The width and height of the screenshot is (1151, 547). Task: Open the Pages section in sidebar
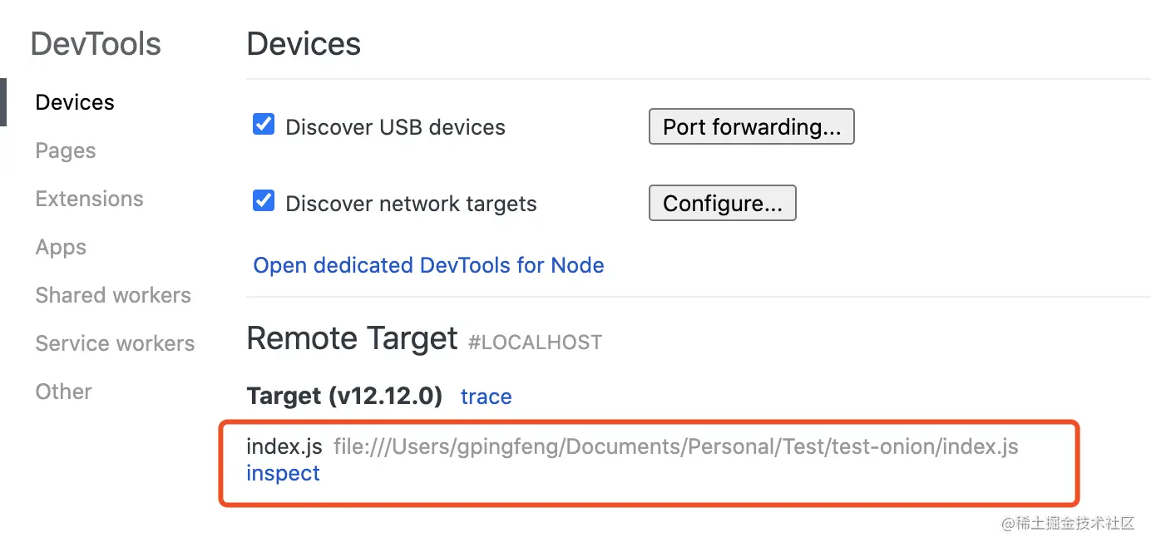coord(66,150)
